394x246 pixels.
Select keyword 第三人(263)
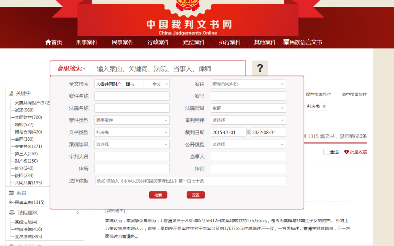(x=26, y=154)
